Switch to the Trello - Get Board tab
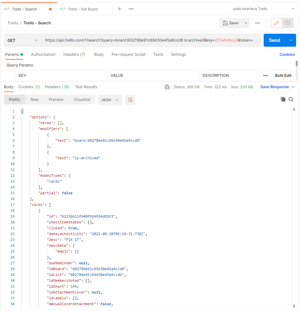The image size is (300, 311). click(82, 9)
